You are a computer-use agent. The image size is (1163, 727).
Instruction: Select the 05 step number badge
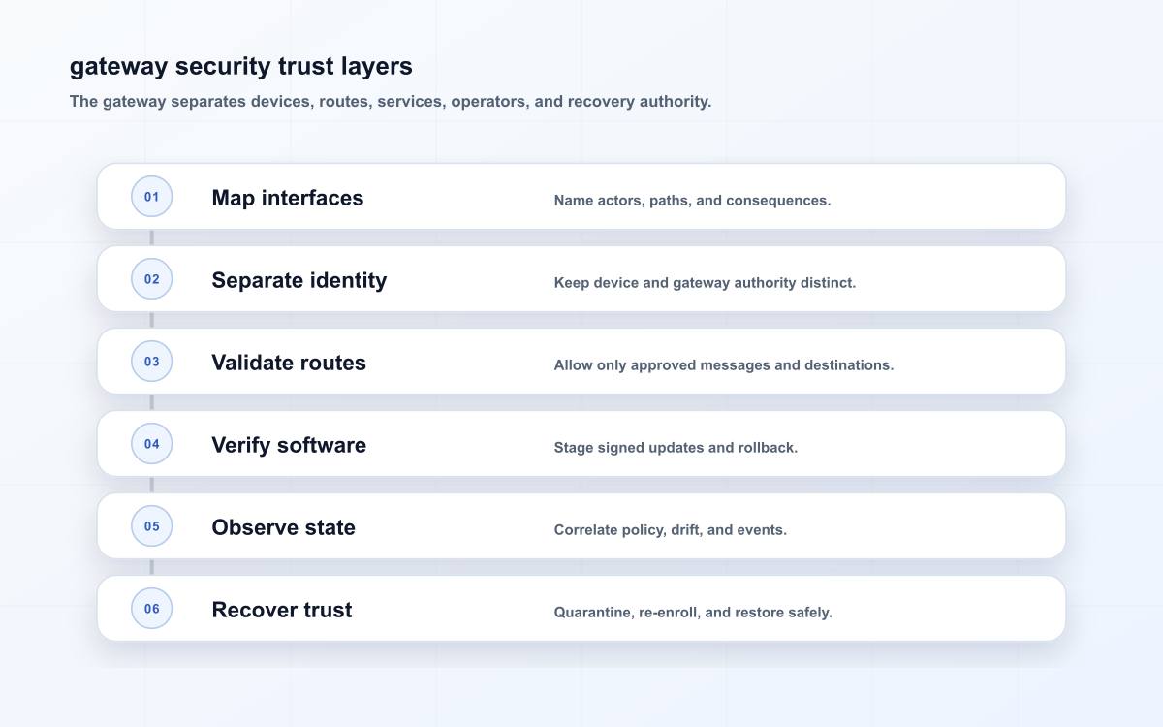152,526
